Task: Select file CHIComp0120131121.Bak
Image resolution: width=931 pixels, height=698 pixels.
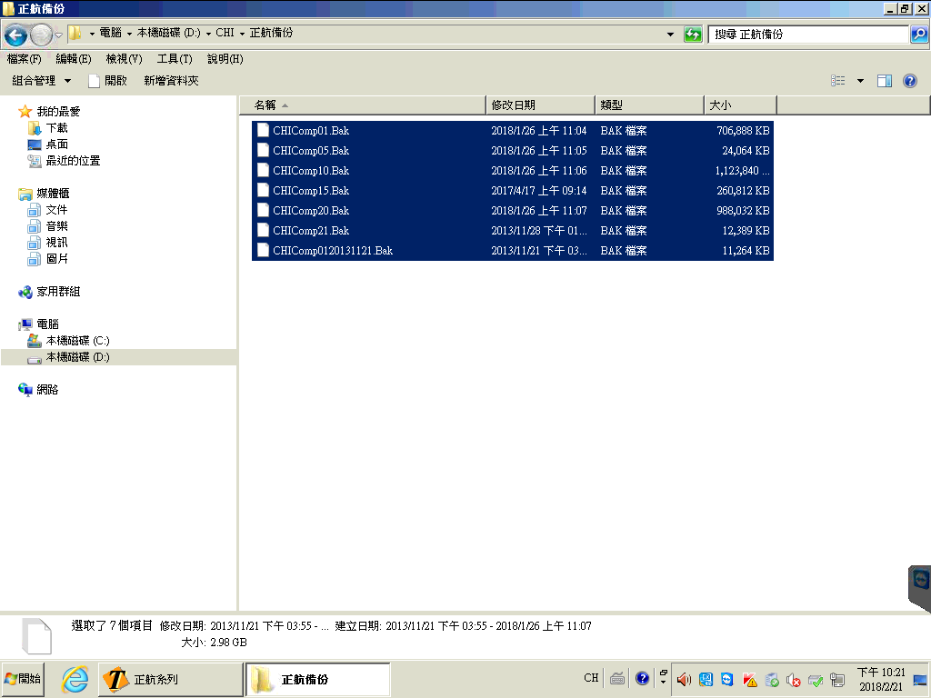Action: tap(513, 251)
